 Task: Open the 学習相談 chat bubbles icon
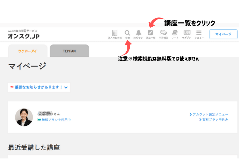(x=163, y=32)
